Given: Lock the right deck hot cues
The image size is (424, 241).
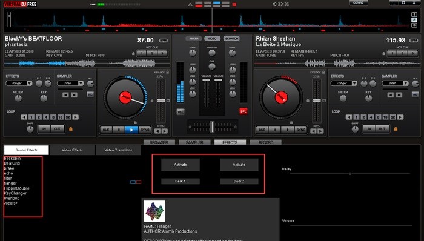Looking at the screenshot, I should tap(383, 54).
